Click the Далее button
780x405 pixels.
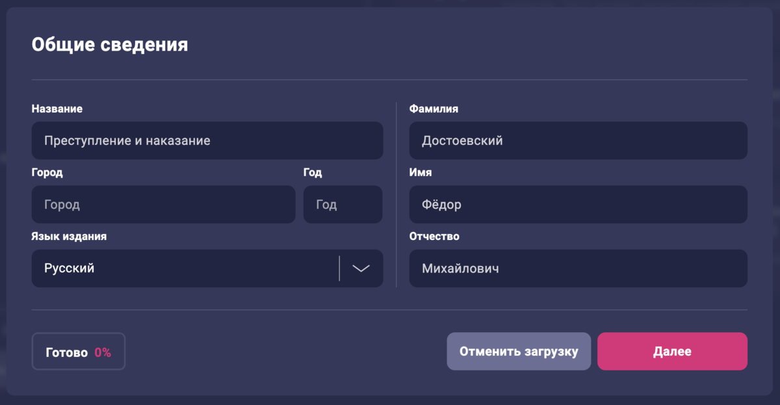point(672,351)
